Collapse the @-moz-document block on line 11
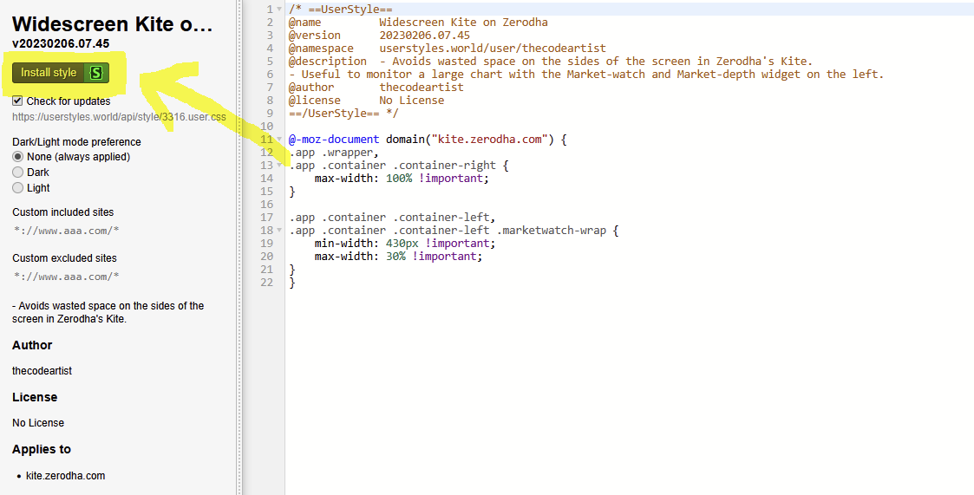Screen dimensions: 974x495 pyautogui.click(x=278, y=140)
